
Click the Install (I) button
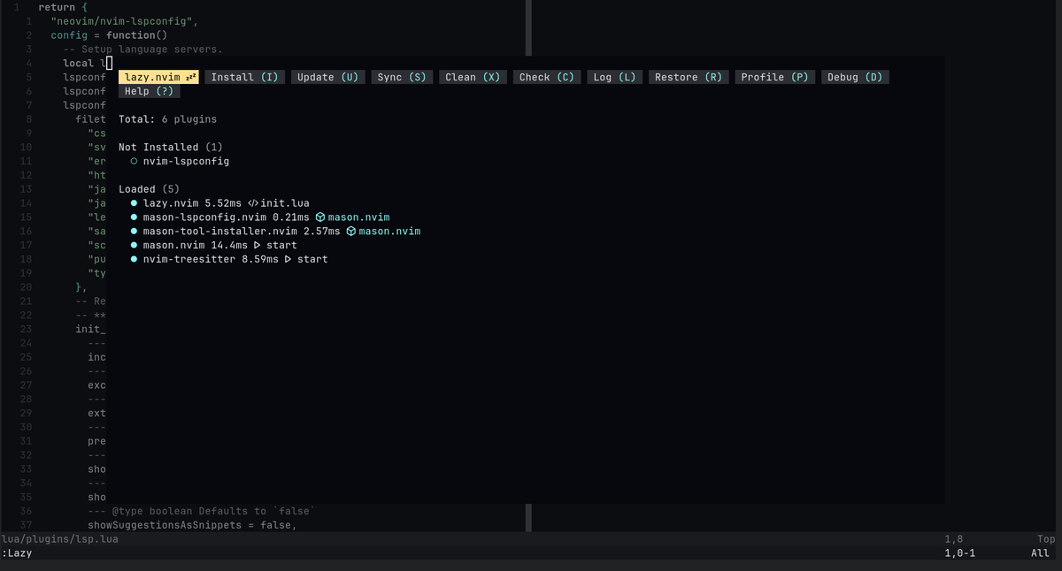(x=243, y=76)
